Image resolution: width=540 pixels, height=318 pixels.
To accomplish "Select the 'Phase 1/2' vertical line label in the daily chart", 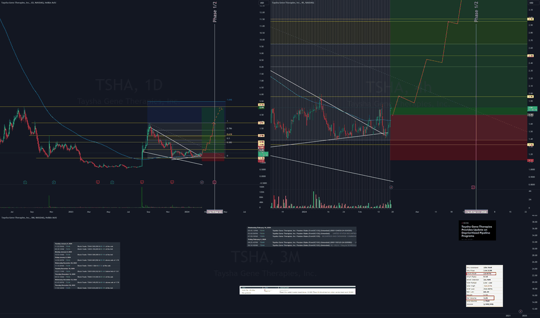I will 214,12.
